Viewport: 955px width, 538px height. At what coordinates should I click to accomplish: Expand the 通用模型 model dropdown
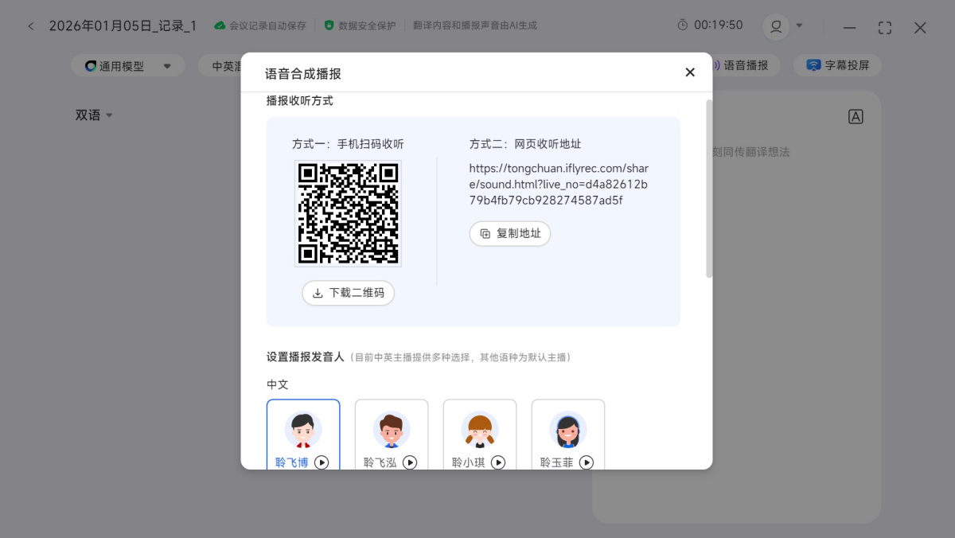[x=166, y=65]
